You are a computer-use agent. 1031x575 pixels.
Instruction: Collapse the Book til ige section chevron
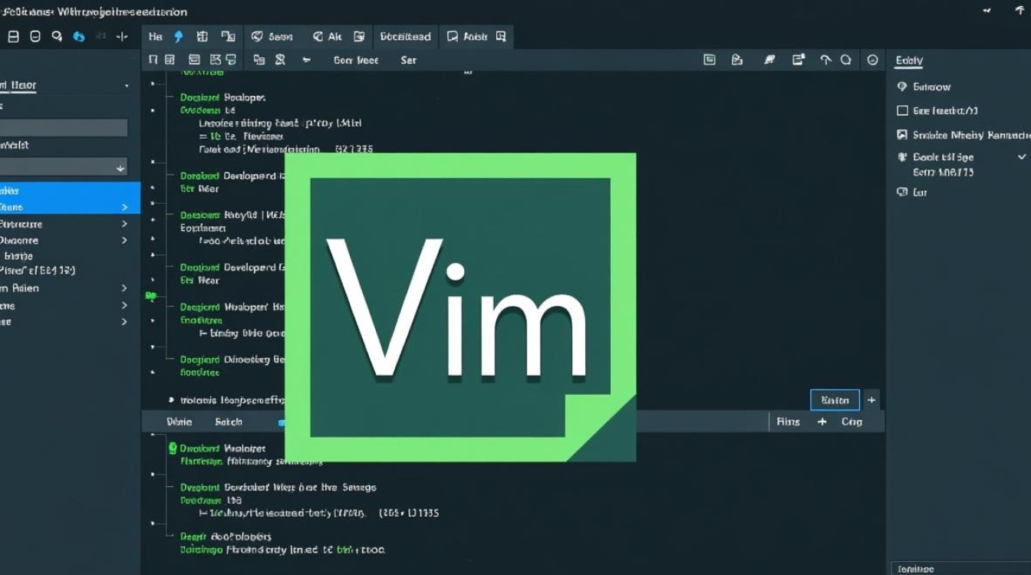[x=1019, y=156]
